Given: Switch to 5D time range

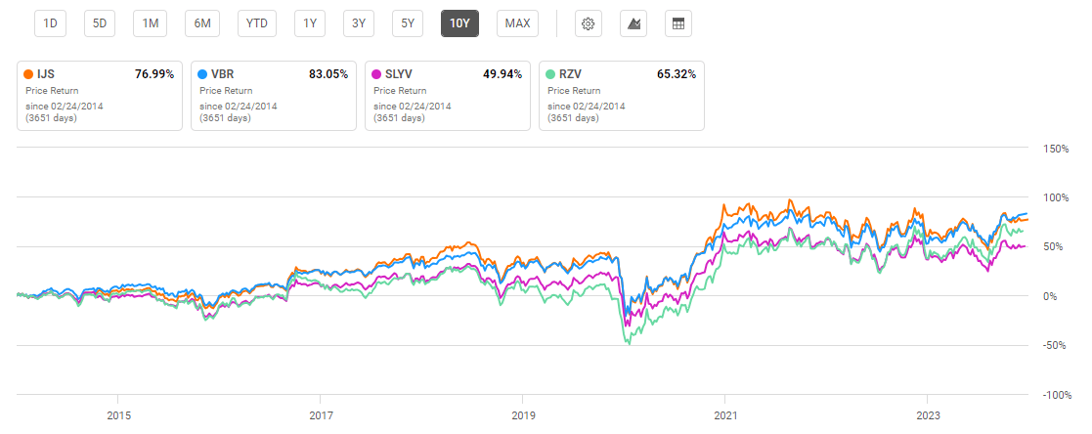Looking at the screenshot, I should coord(98,23).
